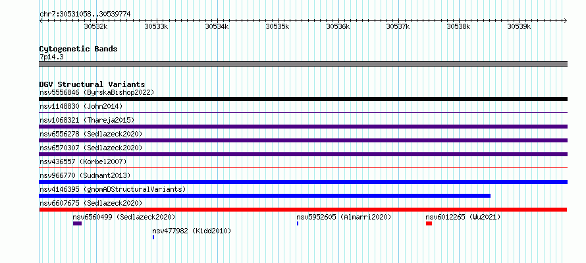Open the nsv1068321 (Thareja2015) label
Image resolution: width=586 pixels, height=263 pixels.
(x=87, y=120)
